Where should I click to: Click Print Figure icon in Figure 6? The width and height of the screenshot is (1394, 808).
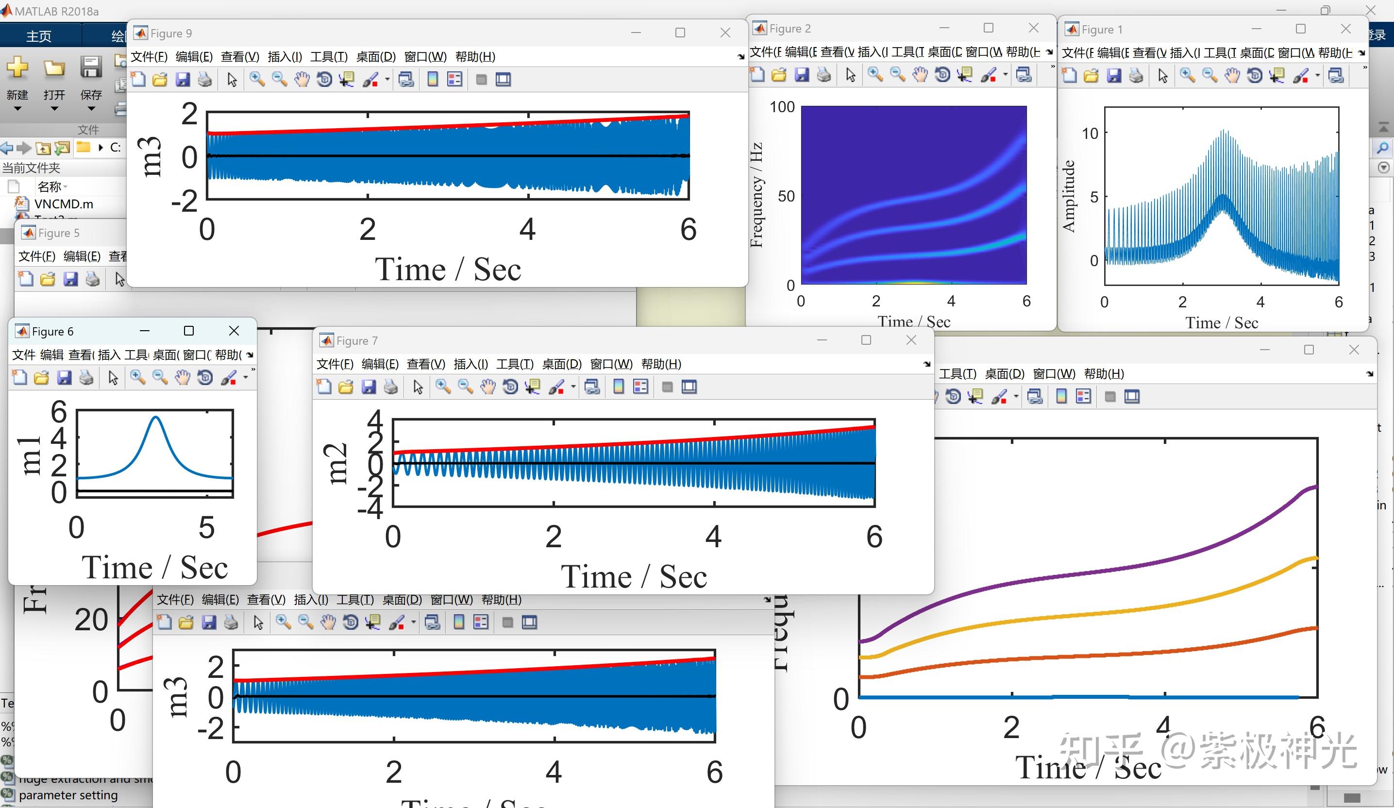click(x=86, y=378)
